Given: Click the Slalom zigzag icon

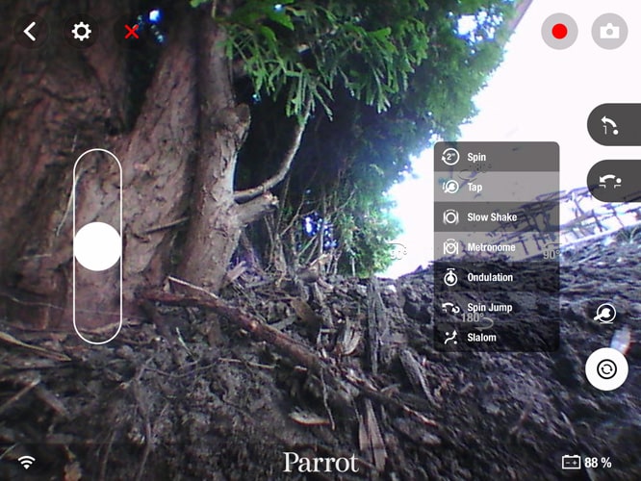Looking at the screenshot, I should 450,338.
